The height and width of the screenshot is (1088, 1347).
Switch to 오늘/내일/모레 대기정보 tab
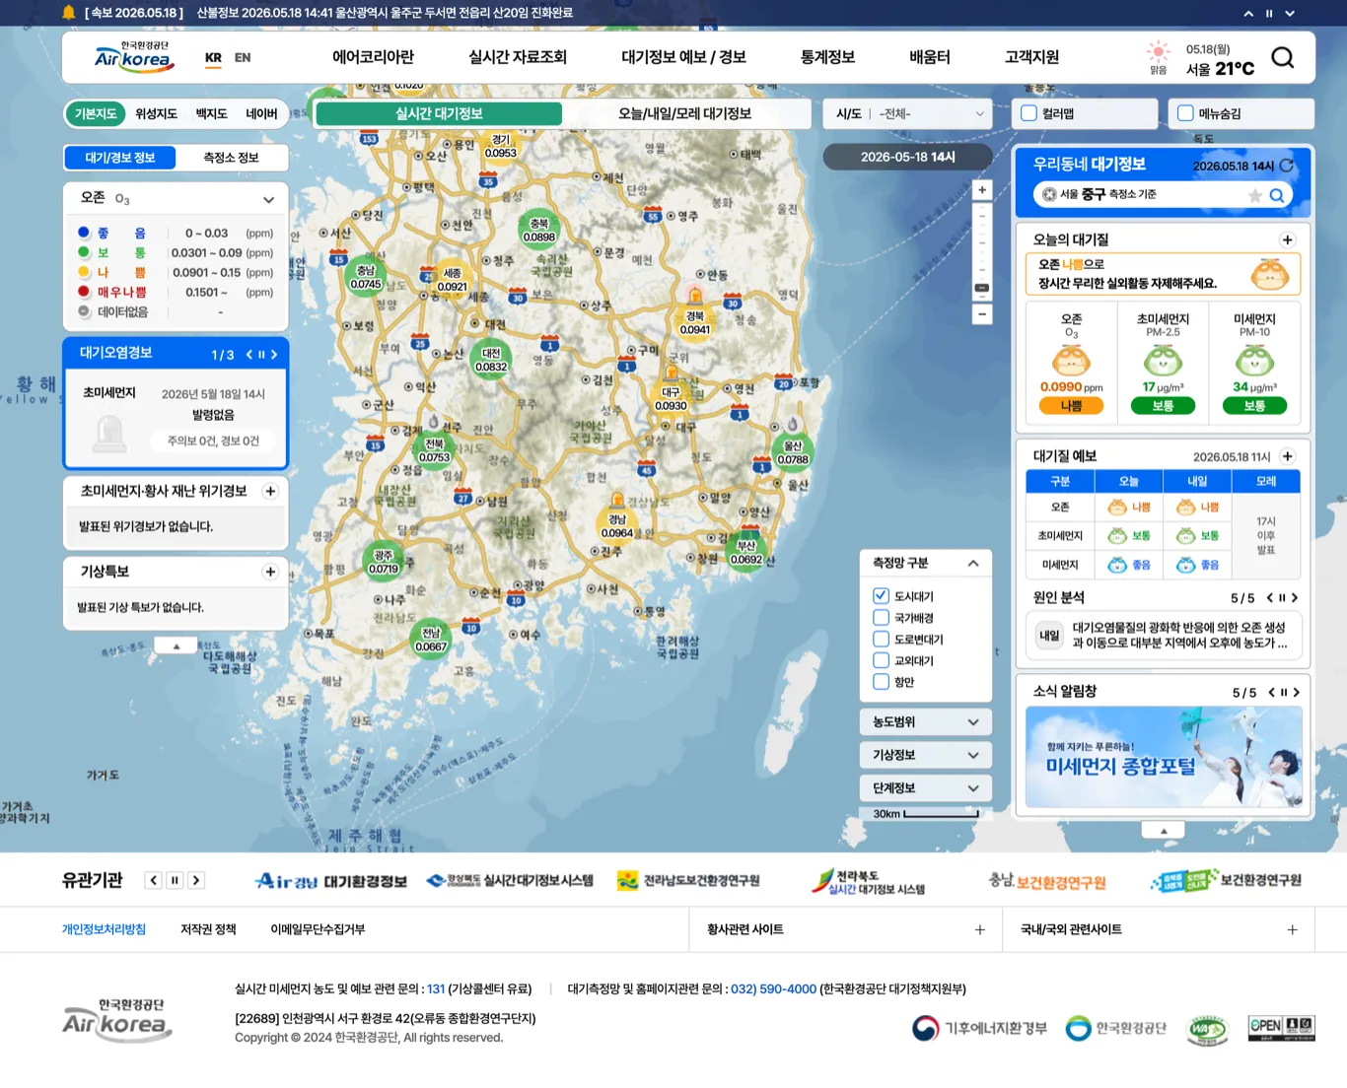[x=685, y=113]
